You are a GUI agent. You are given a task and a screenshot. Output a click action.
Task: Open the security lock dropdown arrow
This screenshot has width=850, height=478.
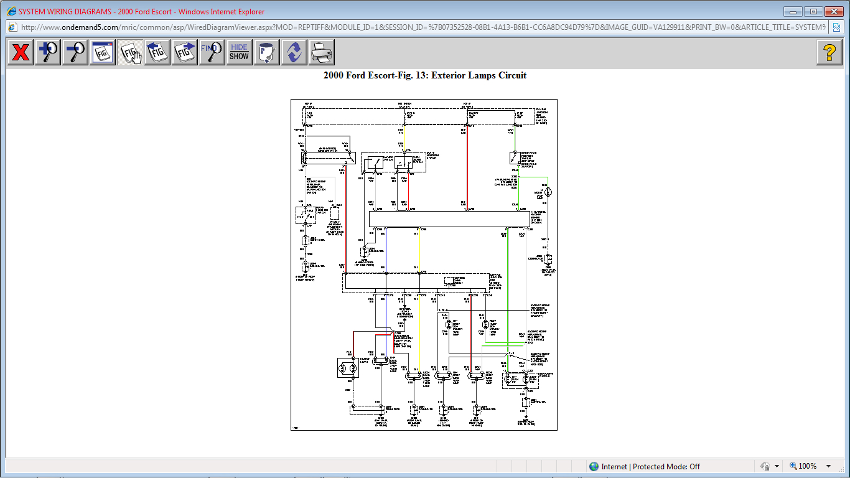(777, 466)
